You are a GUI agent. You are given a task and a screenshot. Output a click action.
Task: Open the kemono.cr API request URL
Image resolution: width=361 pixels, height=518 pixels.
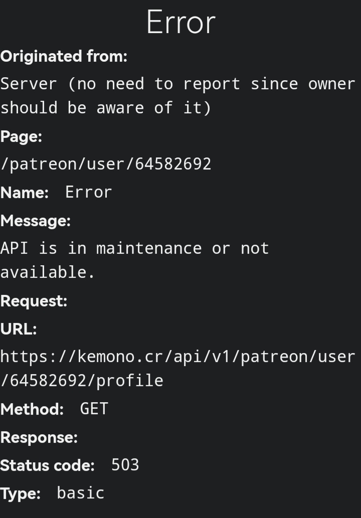pos(177,369)
